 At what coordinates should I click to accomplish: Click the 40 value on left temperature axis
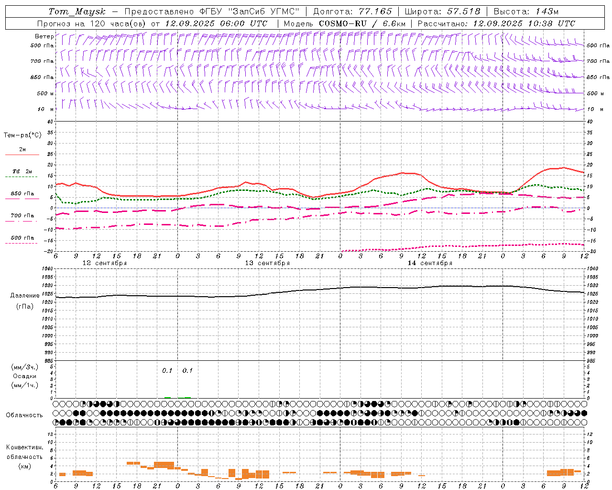(x=50, y=122)
